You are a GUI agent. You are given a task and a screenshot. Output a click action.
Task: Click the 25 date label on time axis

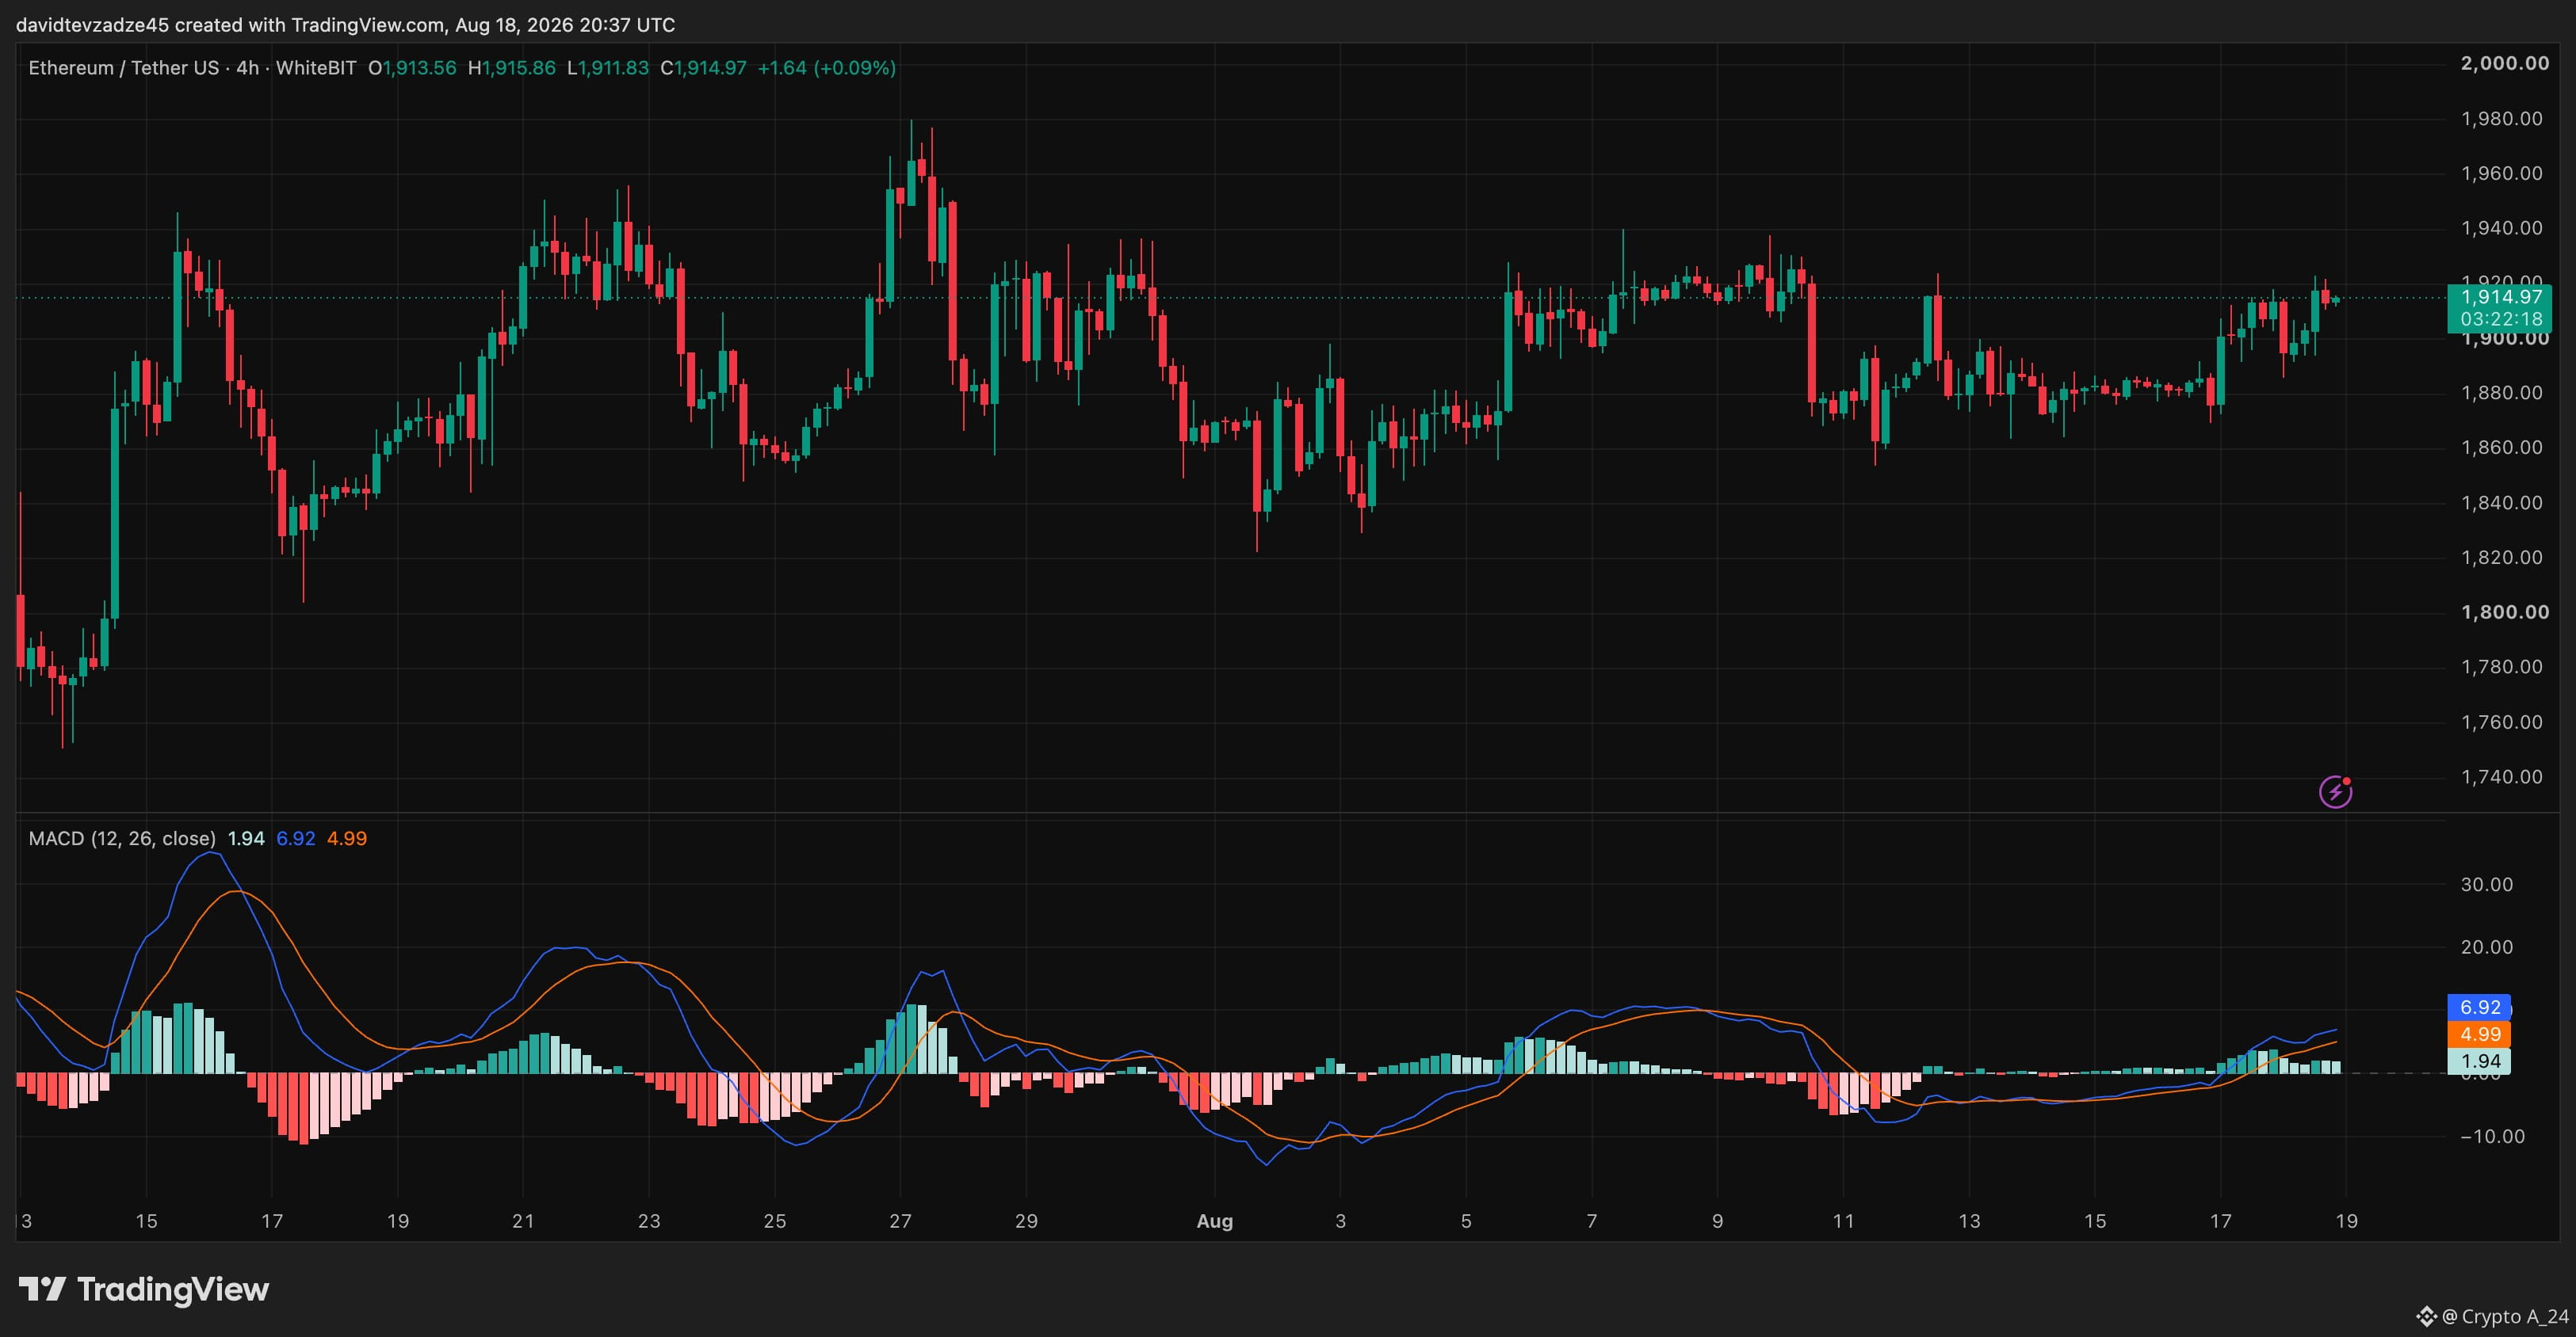click(x=775, y=1221)
